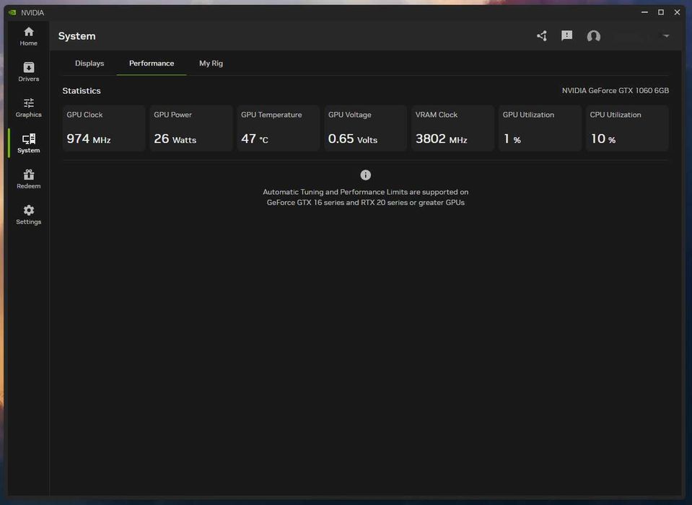Open the Drivers section
The height and width of the screenshot is (505, 692).
click(28, 72)
